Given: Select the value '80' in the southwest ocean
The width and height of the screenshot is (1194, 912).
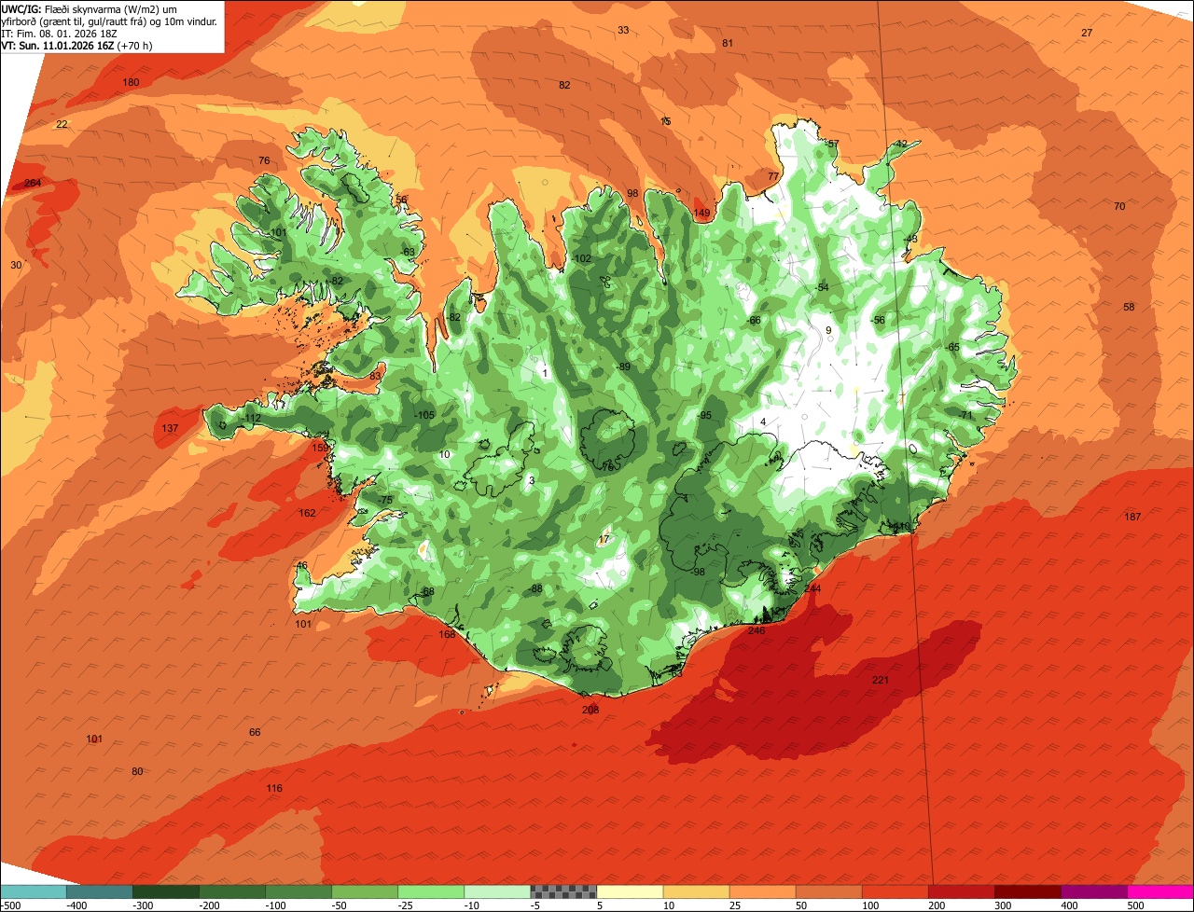Looking at the screenshot, I should 137,772.
